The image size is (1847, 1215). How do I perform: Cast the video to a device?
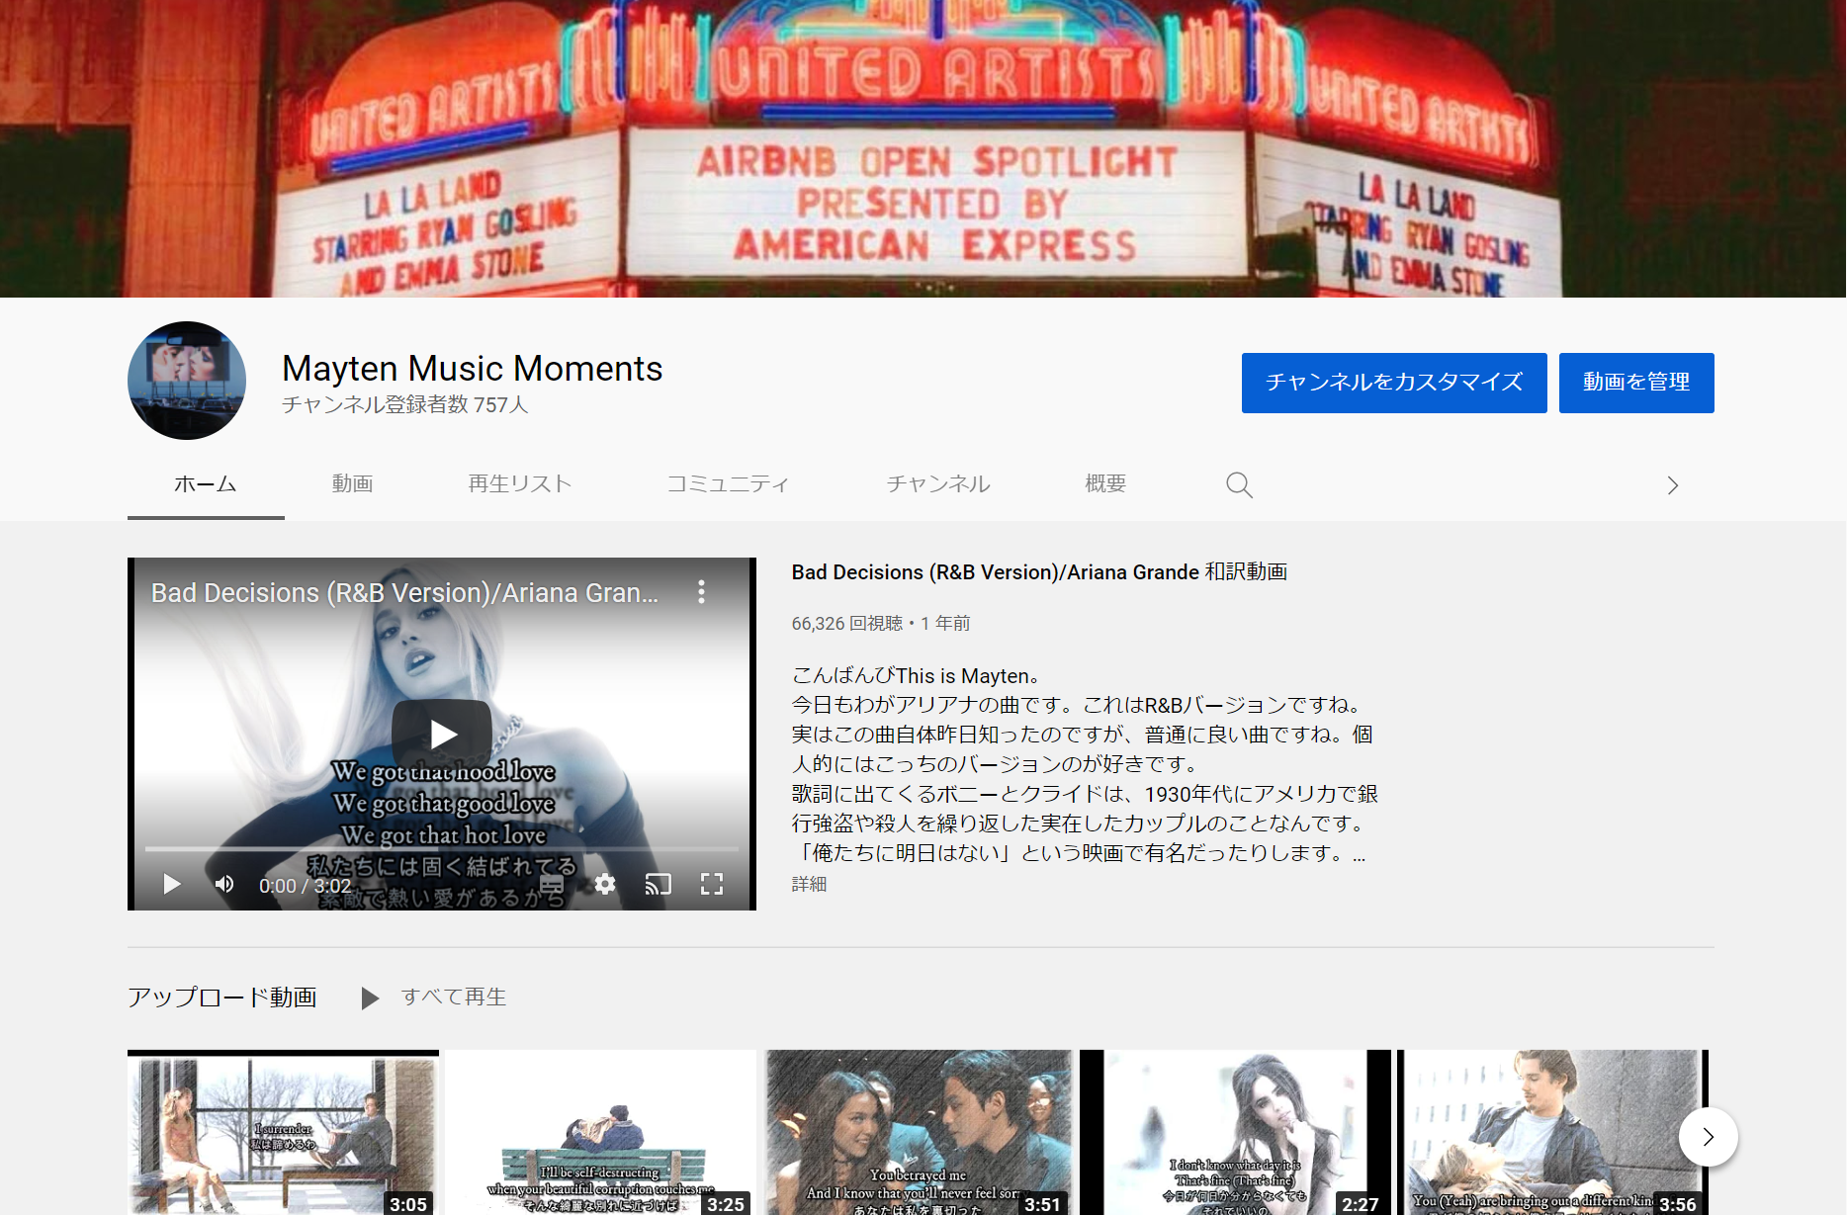[x=658, y=884]
